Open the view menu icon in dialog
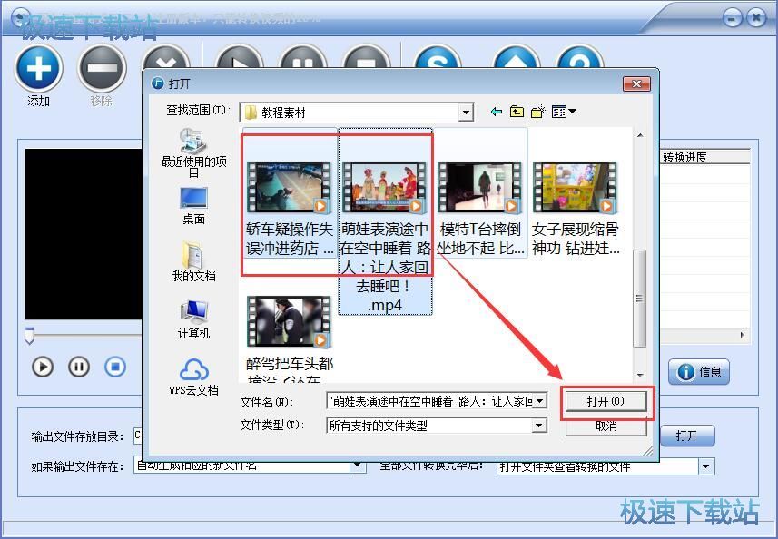Screen dimensions: 778x539 pyautogui.click(x=564, y=112)
